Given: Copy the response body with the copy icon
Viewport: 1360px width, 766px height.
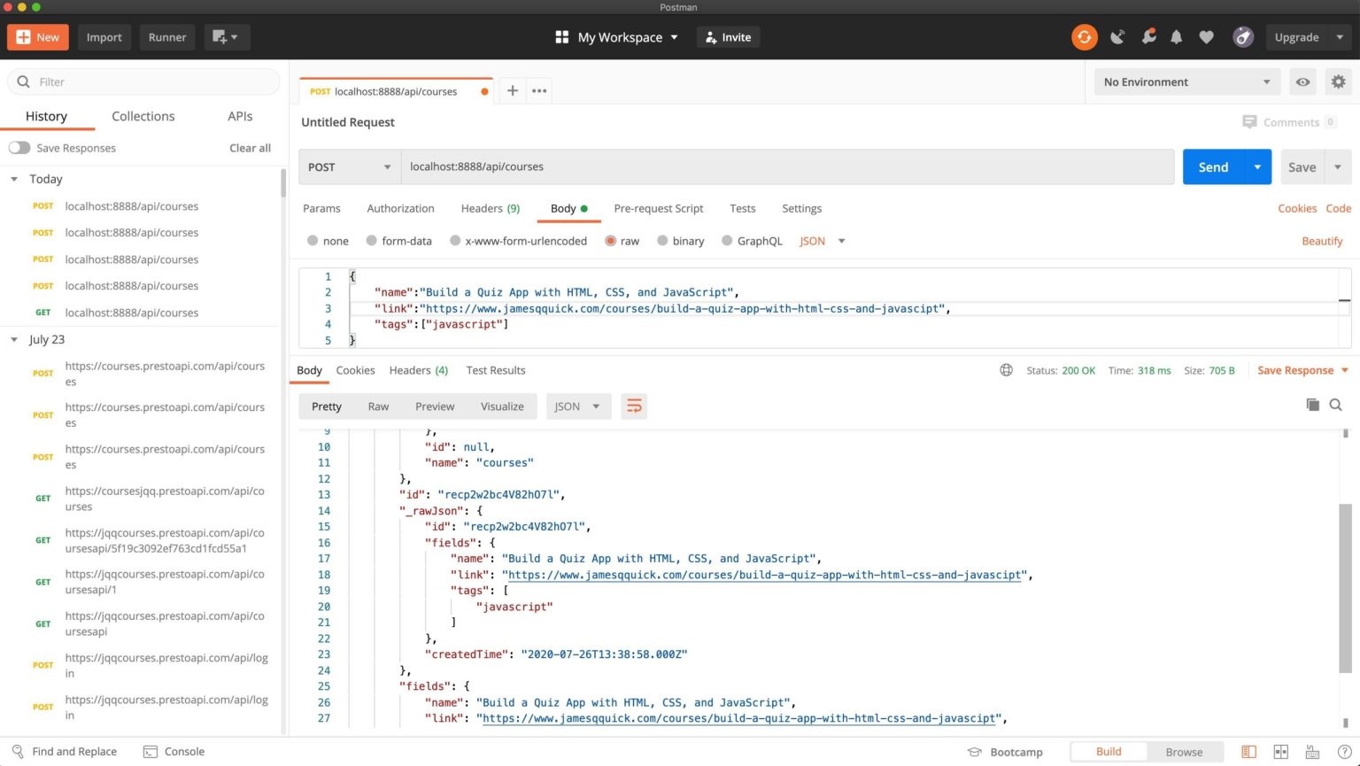Looking at the screenshot, I should click(1313, 405).
